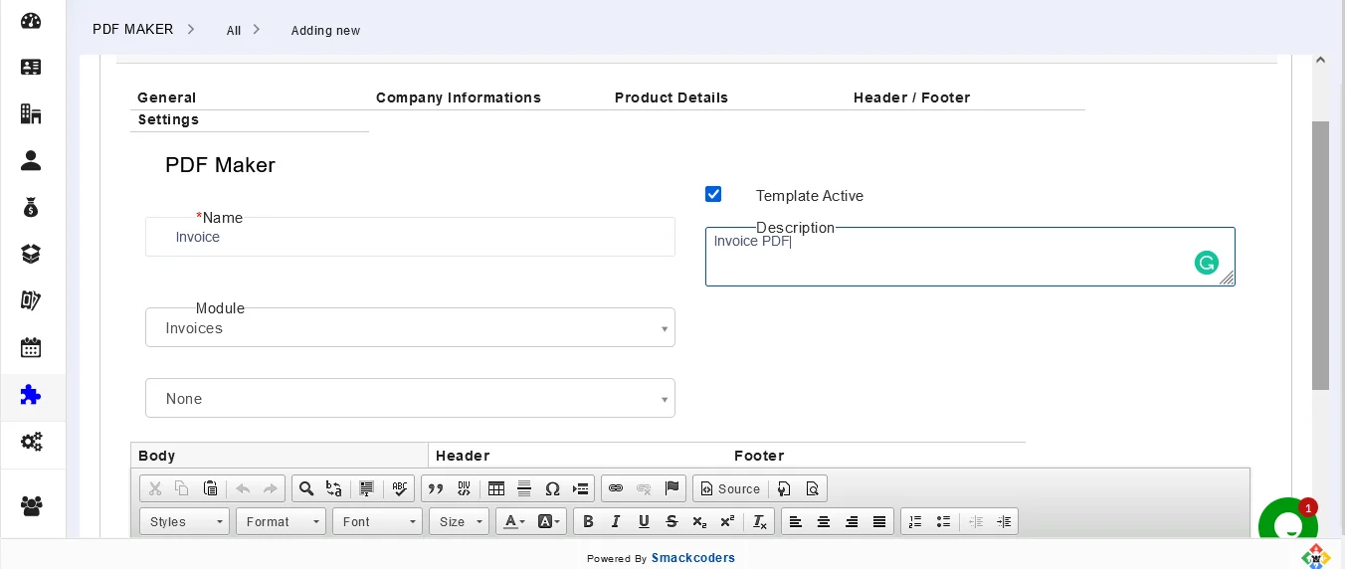Open the find magnifier tool in editor
1345x569 pixels.
306,488
